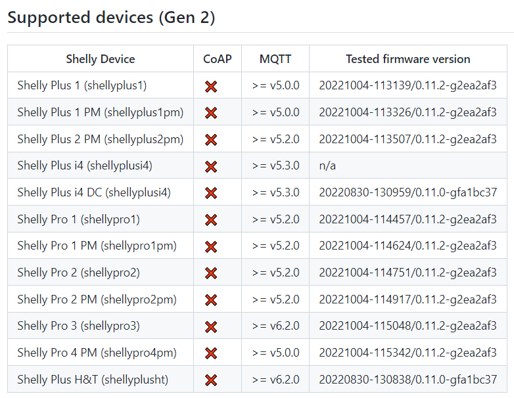Image resolution: width=514 pixels, height=398 pixels.
Task: Click the Shelly Pro 1 PM (shellypro1pm) cell
Action: click(97, 246)
